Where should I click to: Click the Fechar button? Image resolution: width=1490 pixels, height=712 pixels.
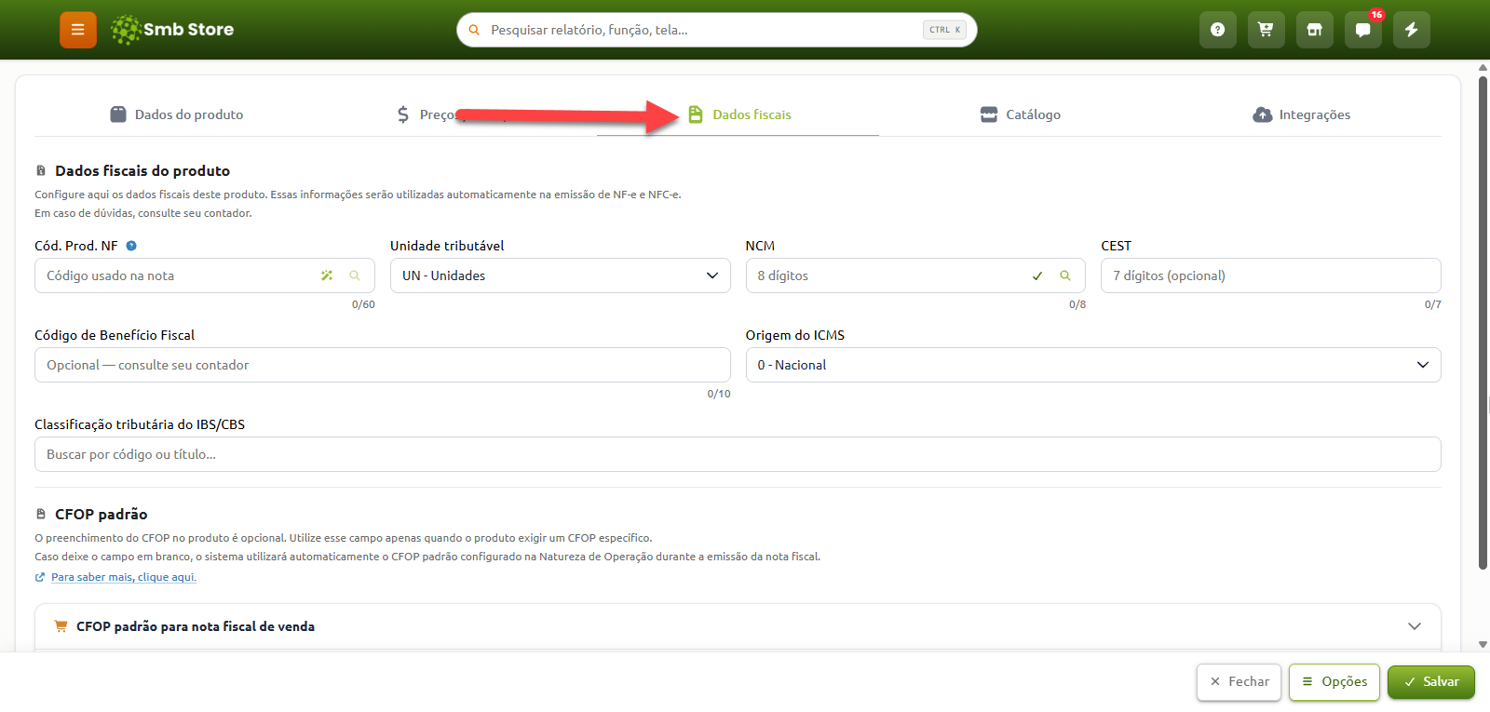[x=1239, y=681]
